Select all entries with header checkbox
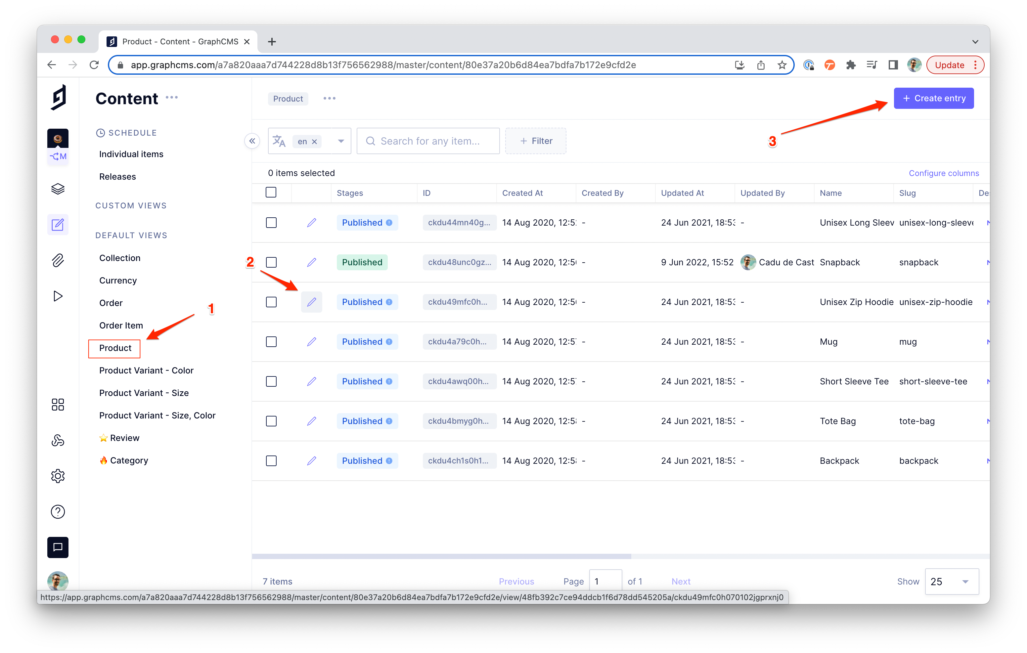Screen dimensions: 1027x653 click(x=271, y=192)
